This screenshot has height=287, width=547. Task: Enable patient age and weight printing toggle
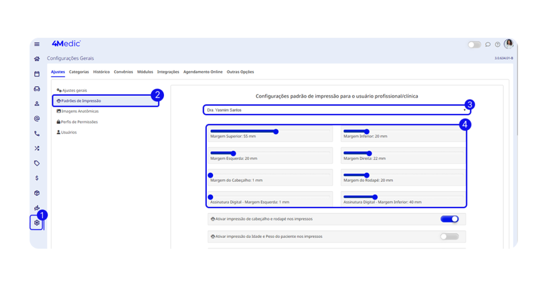449,236
